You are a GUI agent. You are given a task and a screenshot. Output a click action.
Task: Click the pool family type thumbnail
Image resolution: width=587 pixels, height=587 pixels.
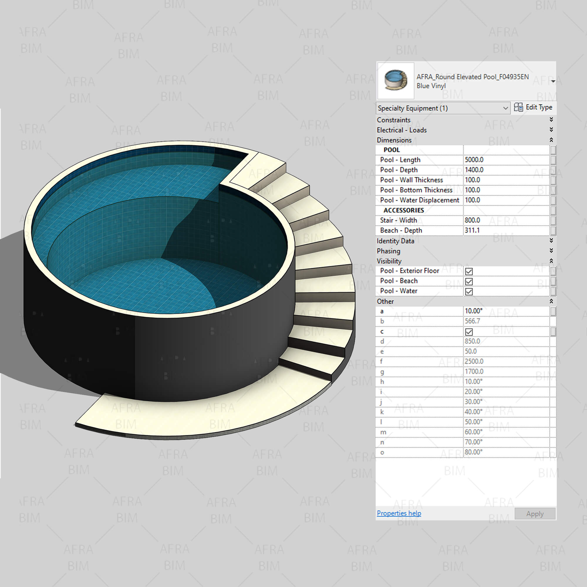click(395, 81)
